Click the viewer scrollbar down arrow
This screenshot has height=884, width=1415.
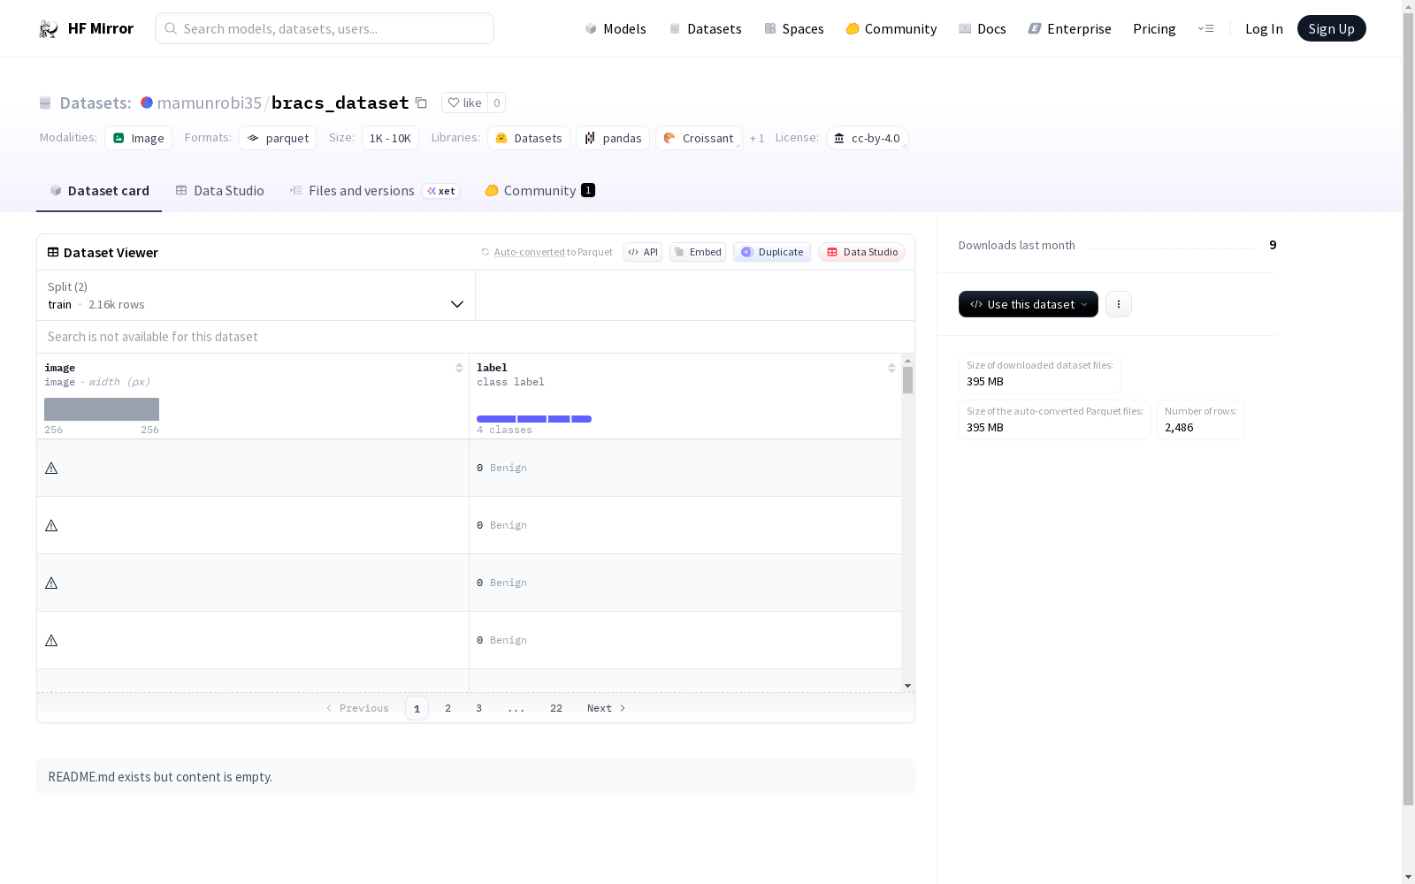point(907,686)
